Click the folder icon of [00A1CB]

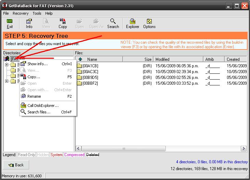click(79, 66)
